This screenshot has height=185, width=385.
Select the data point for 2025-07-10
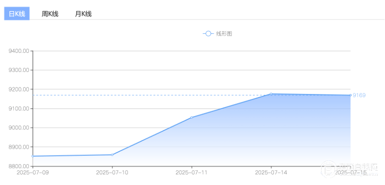[112, 155]
